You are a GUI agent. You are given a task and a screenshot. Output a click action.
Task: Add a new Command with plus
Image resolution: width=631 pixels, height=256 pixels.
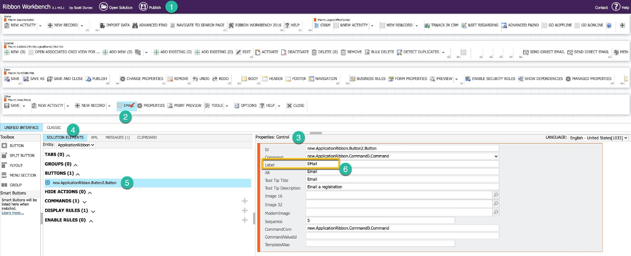245,201
